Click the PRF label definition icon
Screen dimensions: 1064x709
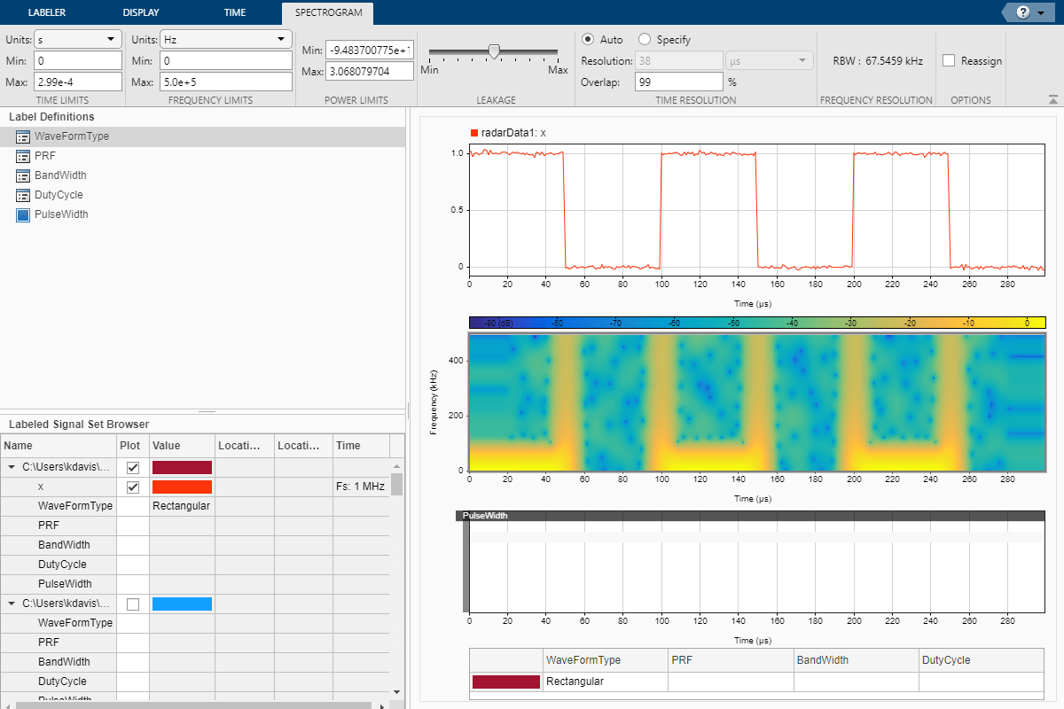pos(24,156)
